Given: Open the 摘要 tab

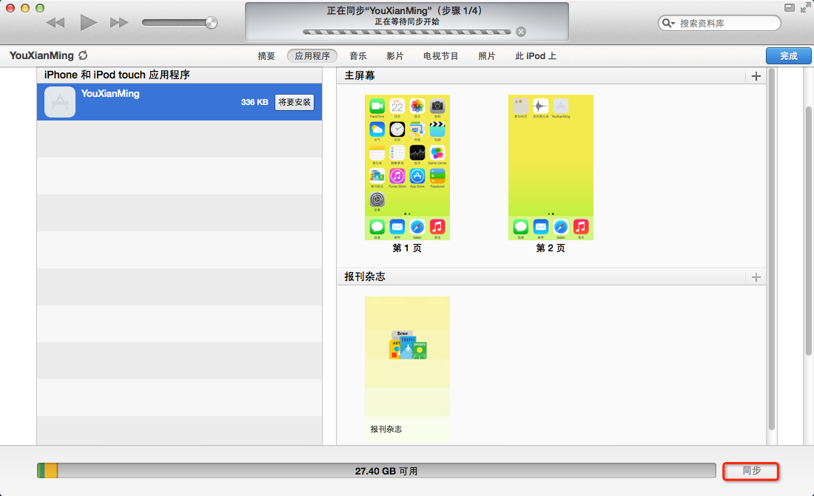Looking at the screenshot, I should [266, 56].
